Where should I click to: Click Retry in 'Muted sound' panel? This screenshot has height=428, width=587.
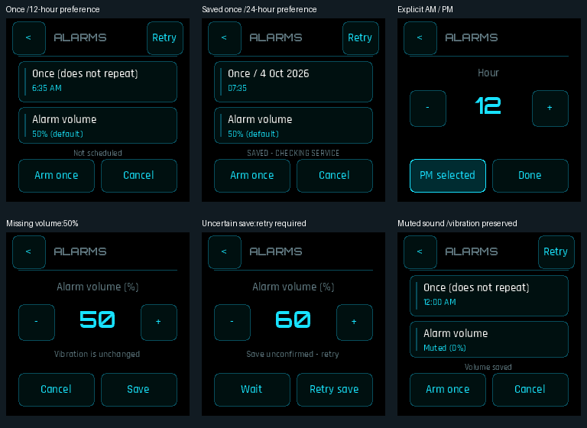pos(556,252)
